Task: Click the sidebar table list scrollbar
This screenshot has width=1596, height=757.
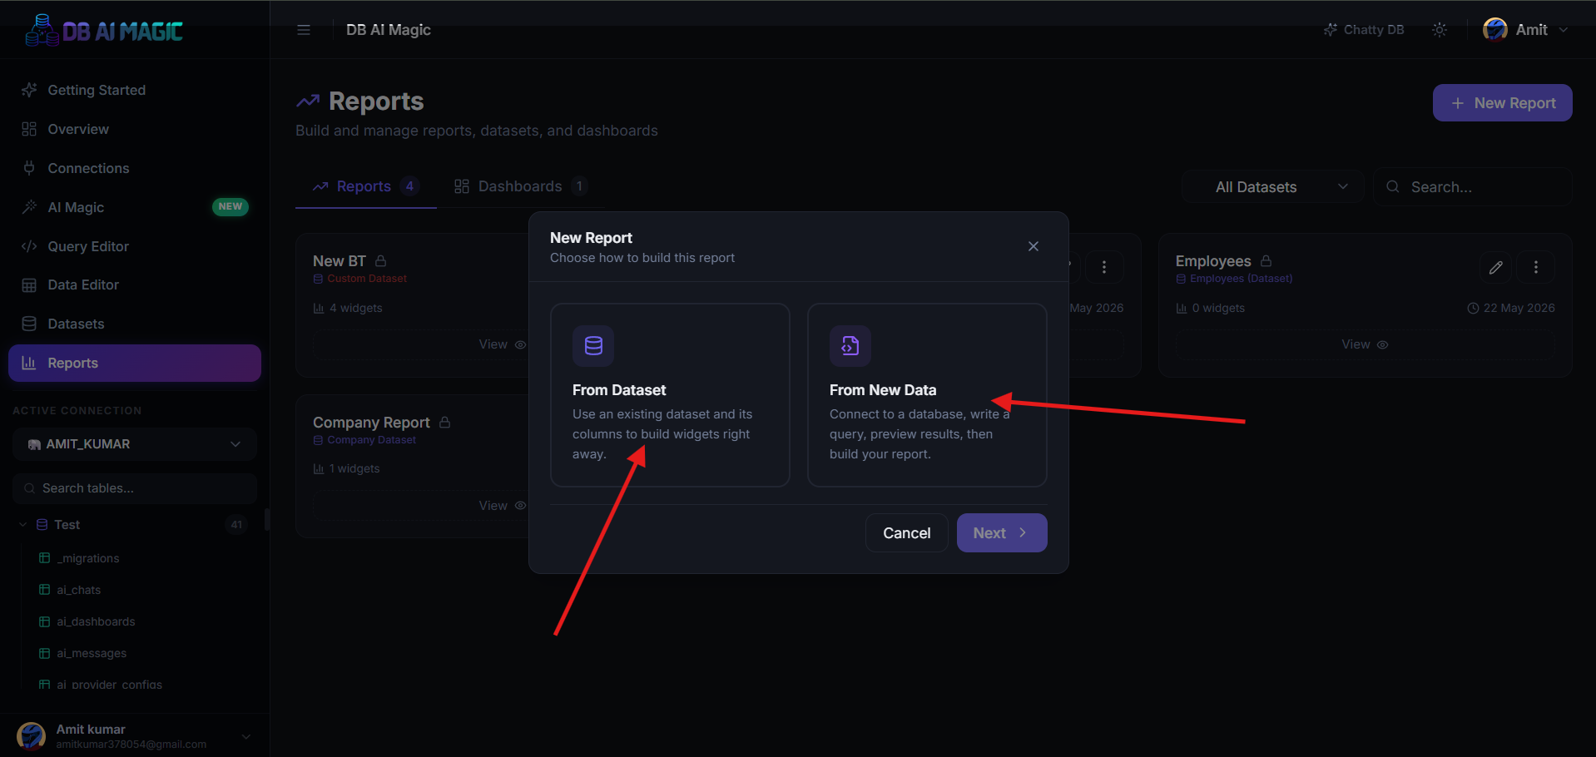Action: [266, 519]
